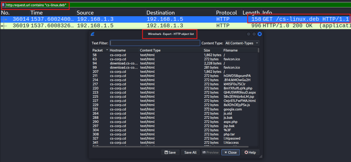This screenshot has height=162, width=351.
Task: Select the jsp.bak filename row
Action: tap(175, 126)
